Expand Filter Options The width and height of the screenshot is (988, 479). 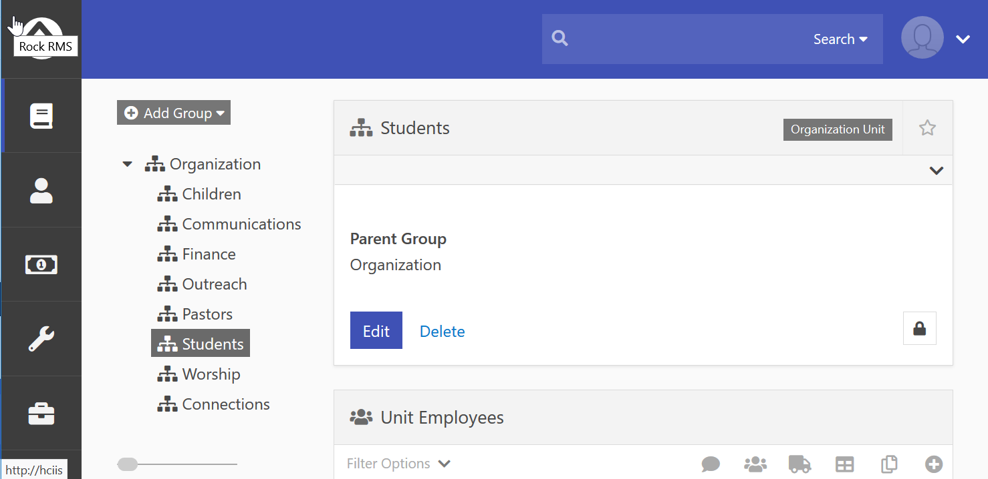(x=399, y=464)
